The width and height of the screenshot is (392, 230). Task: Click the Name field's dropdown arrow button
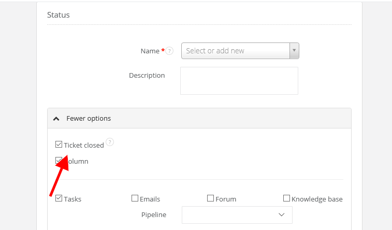point(294,51)
